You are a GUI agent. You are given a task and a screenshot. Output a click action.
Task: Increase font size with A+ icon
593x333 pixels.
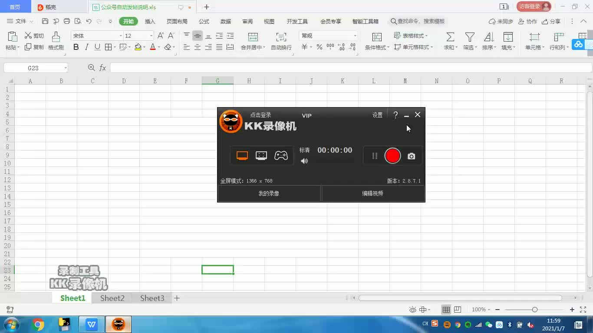click(x=161, y=36)
